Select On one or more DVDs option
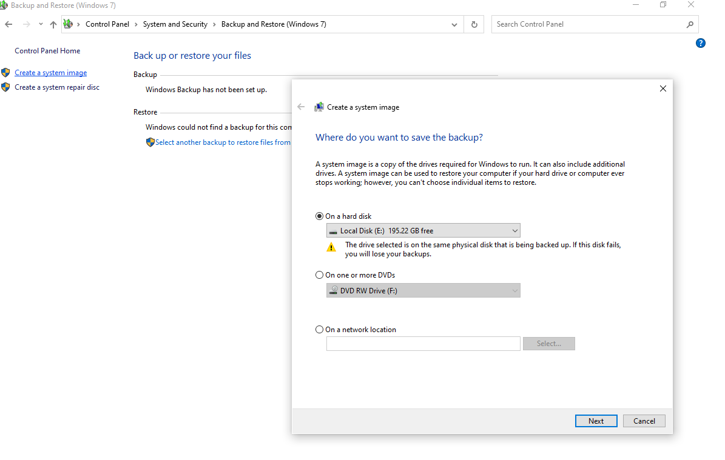 point(319,275)
